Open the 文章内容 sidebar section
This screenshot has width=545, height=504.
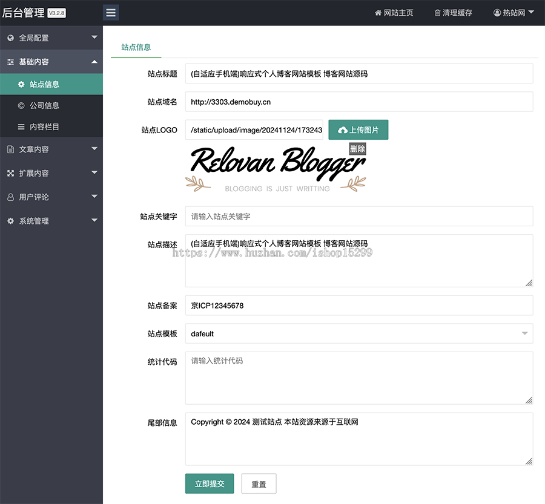(51, 149)
